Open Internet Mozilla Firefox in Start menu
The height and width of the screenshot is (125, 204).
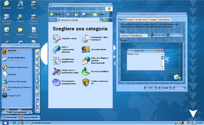(17, 52)
